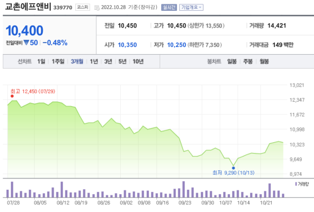The image size is (314, 212).
Task: Switch to 주봉 candle chart
Action: click(248, 62)
